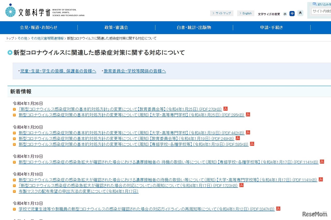331x220 pixels.
Task: Open the 政策・審議会 navigation menu
Action: point(116,27)
